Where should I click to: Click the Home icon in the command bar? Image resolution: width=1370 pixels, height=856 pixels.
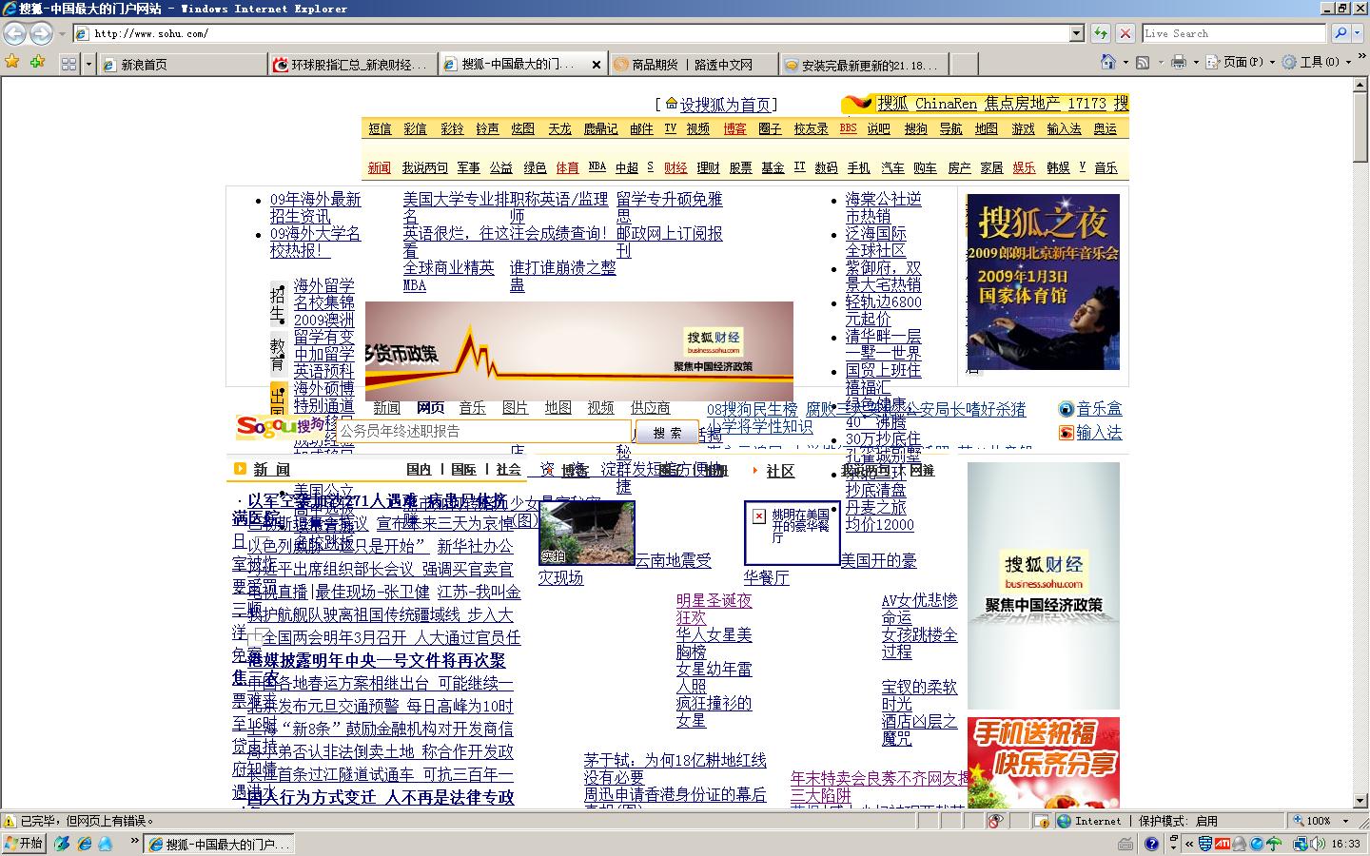click(1107, 62)
